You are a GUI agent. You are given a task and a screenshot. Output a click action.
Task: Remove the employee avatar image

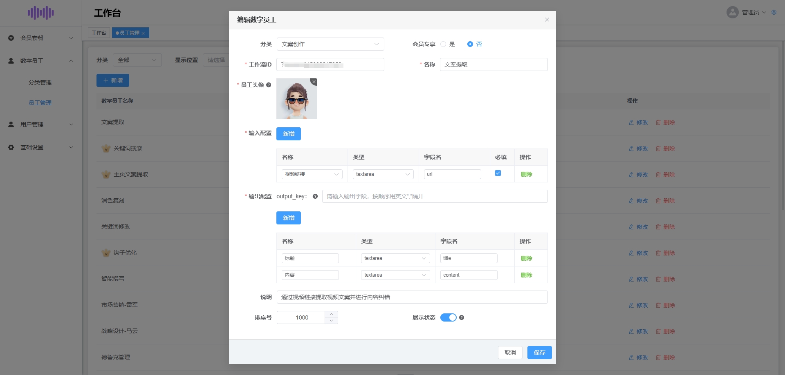314,82
